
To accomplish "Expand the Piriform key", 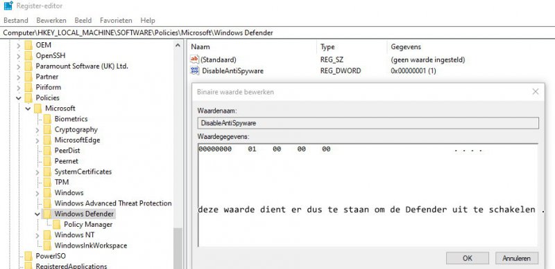I will 19,88.
